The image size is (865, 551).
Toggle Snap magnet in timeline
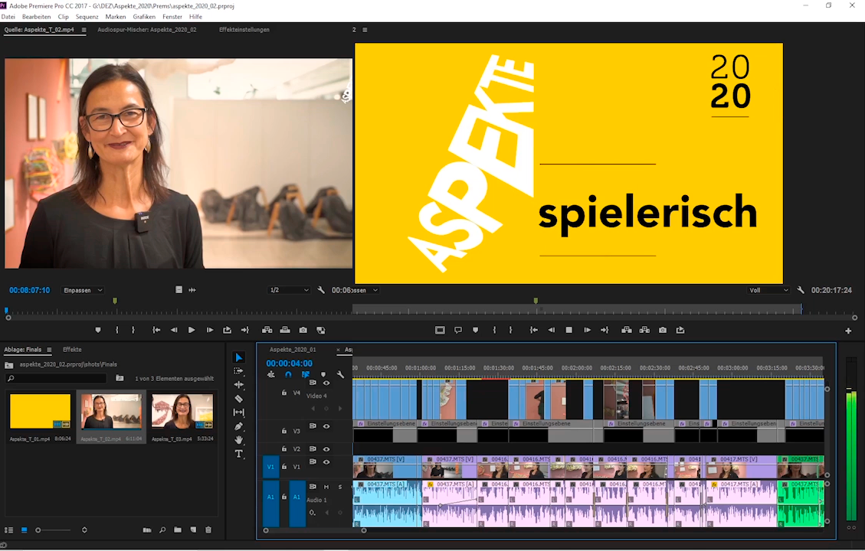288,375
